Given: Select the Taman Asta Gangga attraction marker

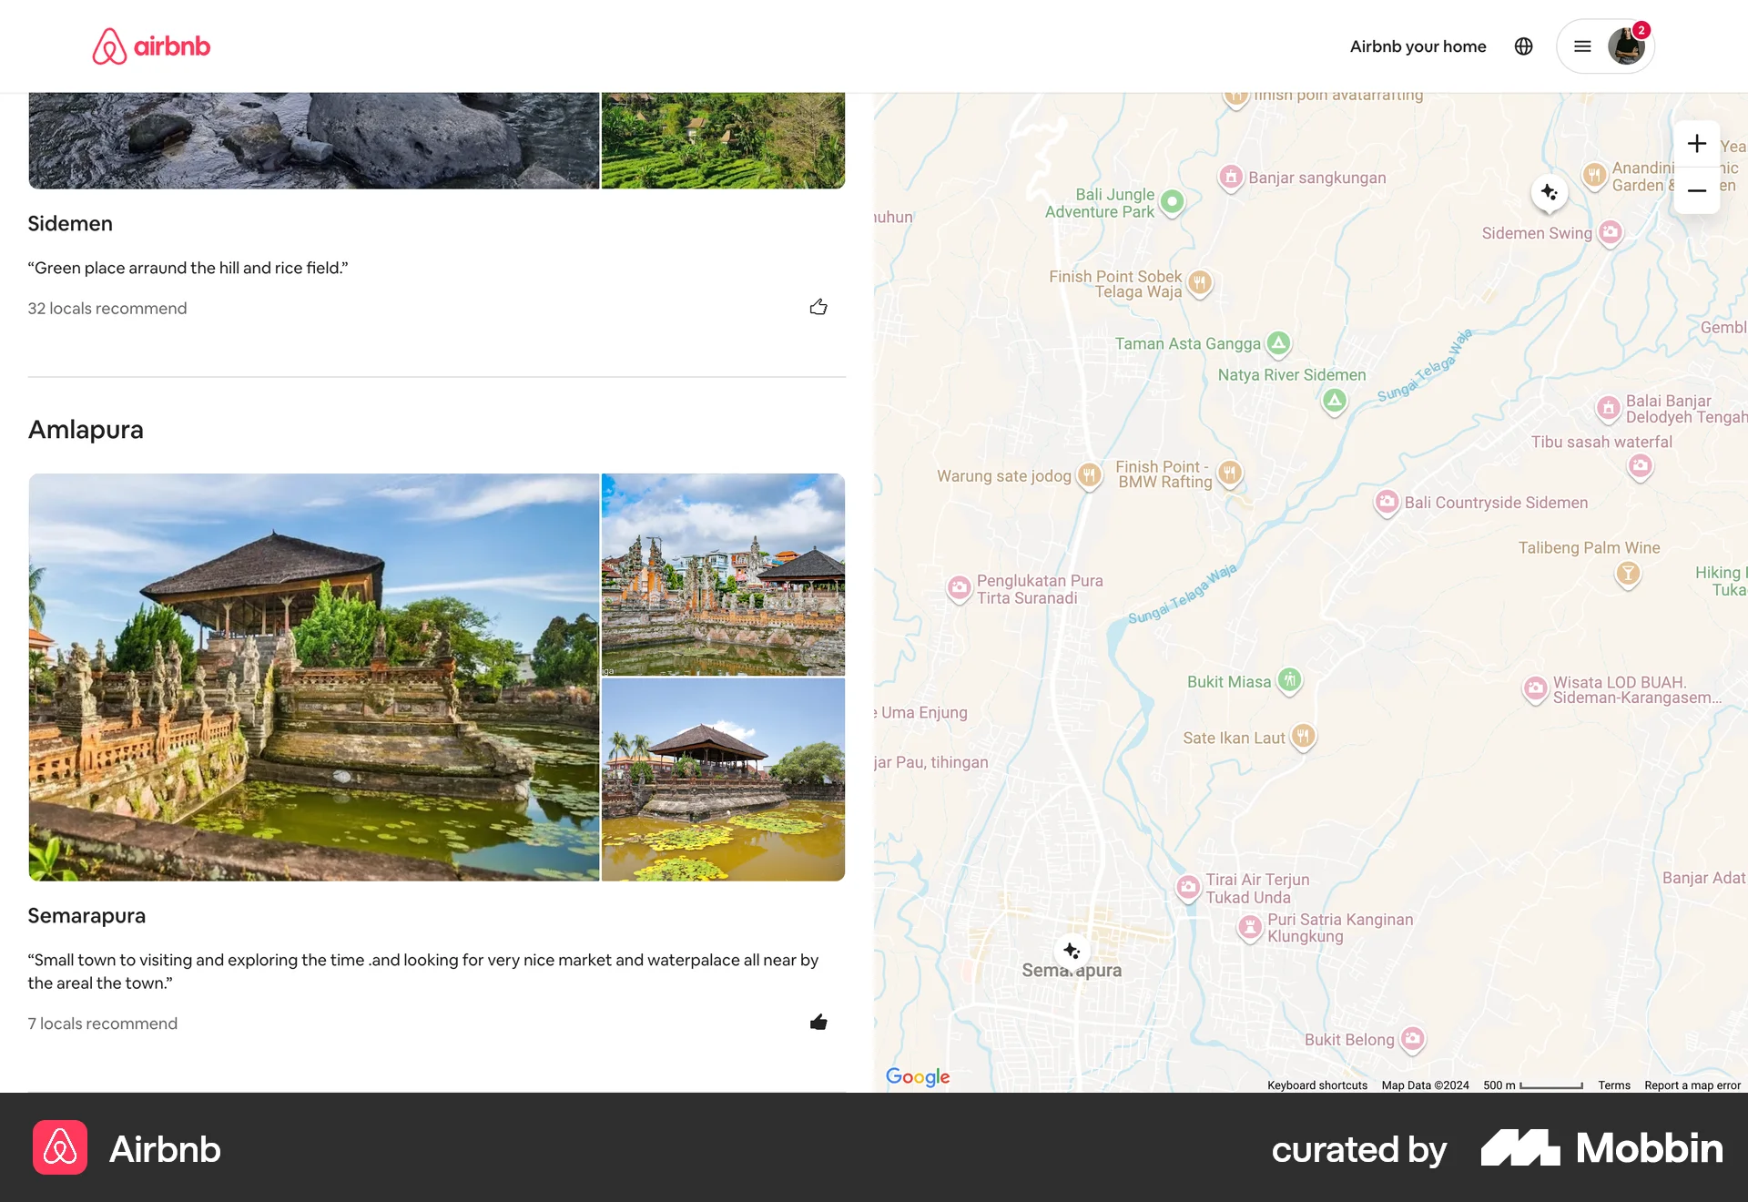Looking at the screenshot, I should (x=1277, y=343).
